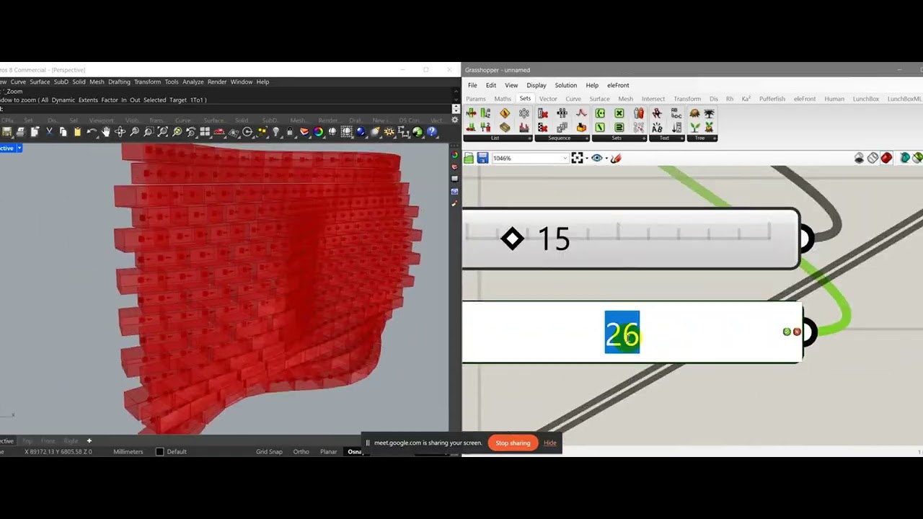
Task: Toggle Ortho mode in Rhino status bar
Action: [301, 452]
